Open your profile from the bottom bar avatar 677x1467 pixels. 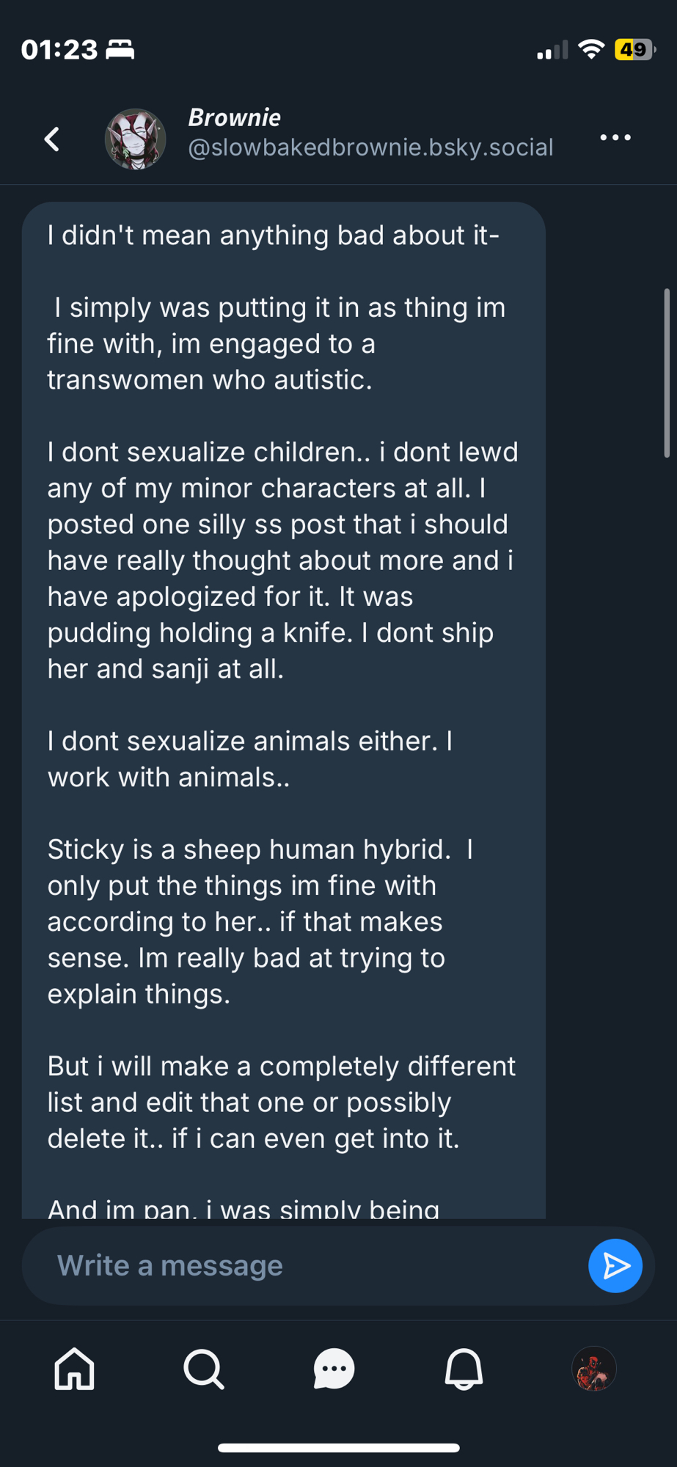(593, 1369)
